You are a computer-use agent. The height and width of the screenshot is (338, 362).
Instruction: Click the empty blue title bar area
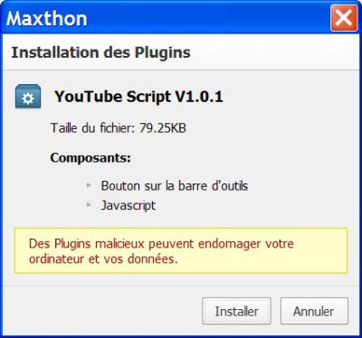(x=208, y=18)
